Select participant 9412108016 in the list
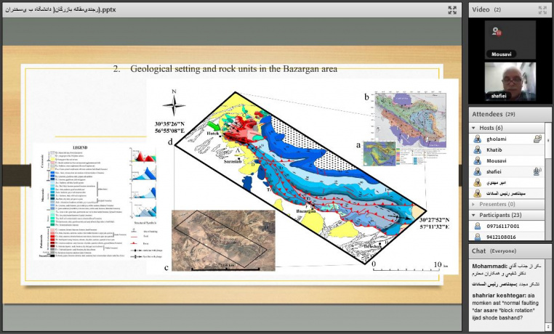The height and width of the screenshot is (334, 554). point(500,237)
